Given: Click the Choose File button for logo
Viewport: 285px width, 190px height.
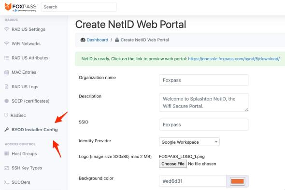Looking at the screenshot, I should pos(172,163).
